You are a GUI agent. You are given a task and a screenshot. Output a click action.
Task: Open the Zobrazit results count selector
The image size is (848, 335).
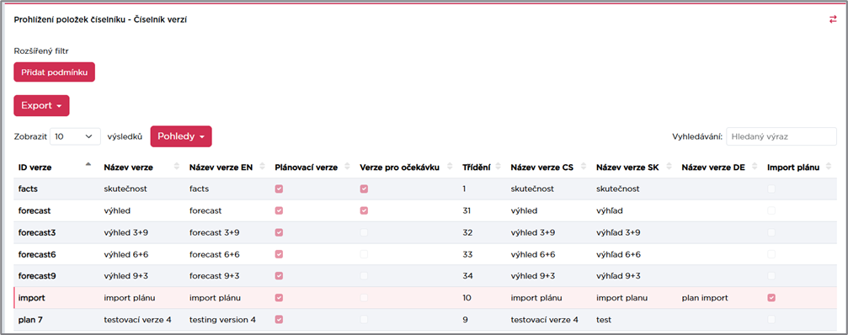point(75,136)
